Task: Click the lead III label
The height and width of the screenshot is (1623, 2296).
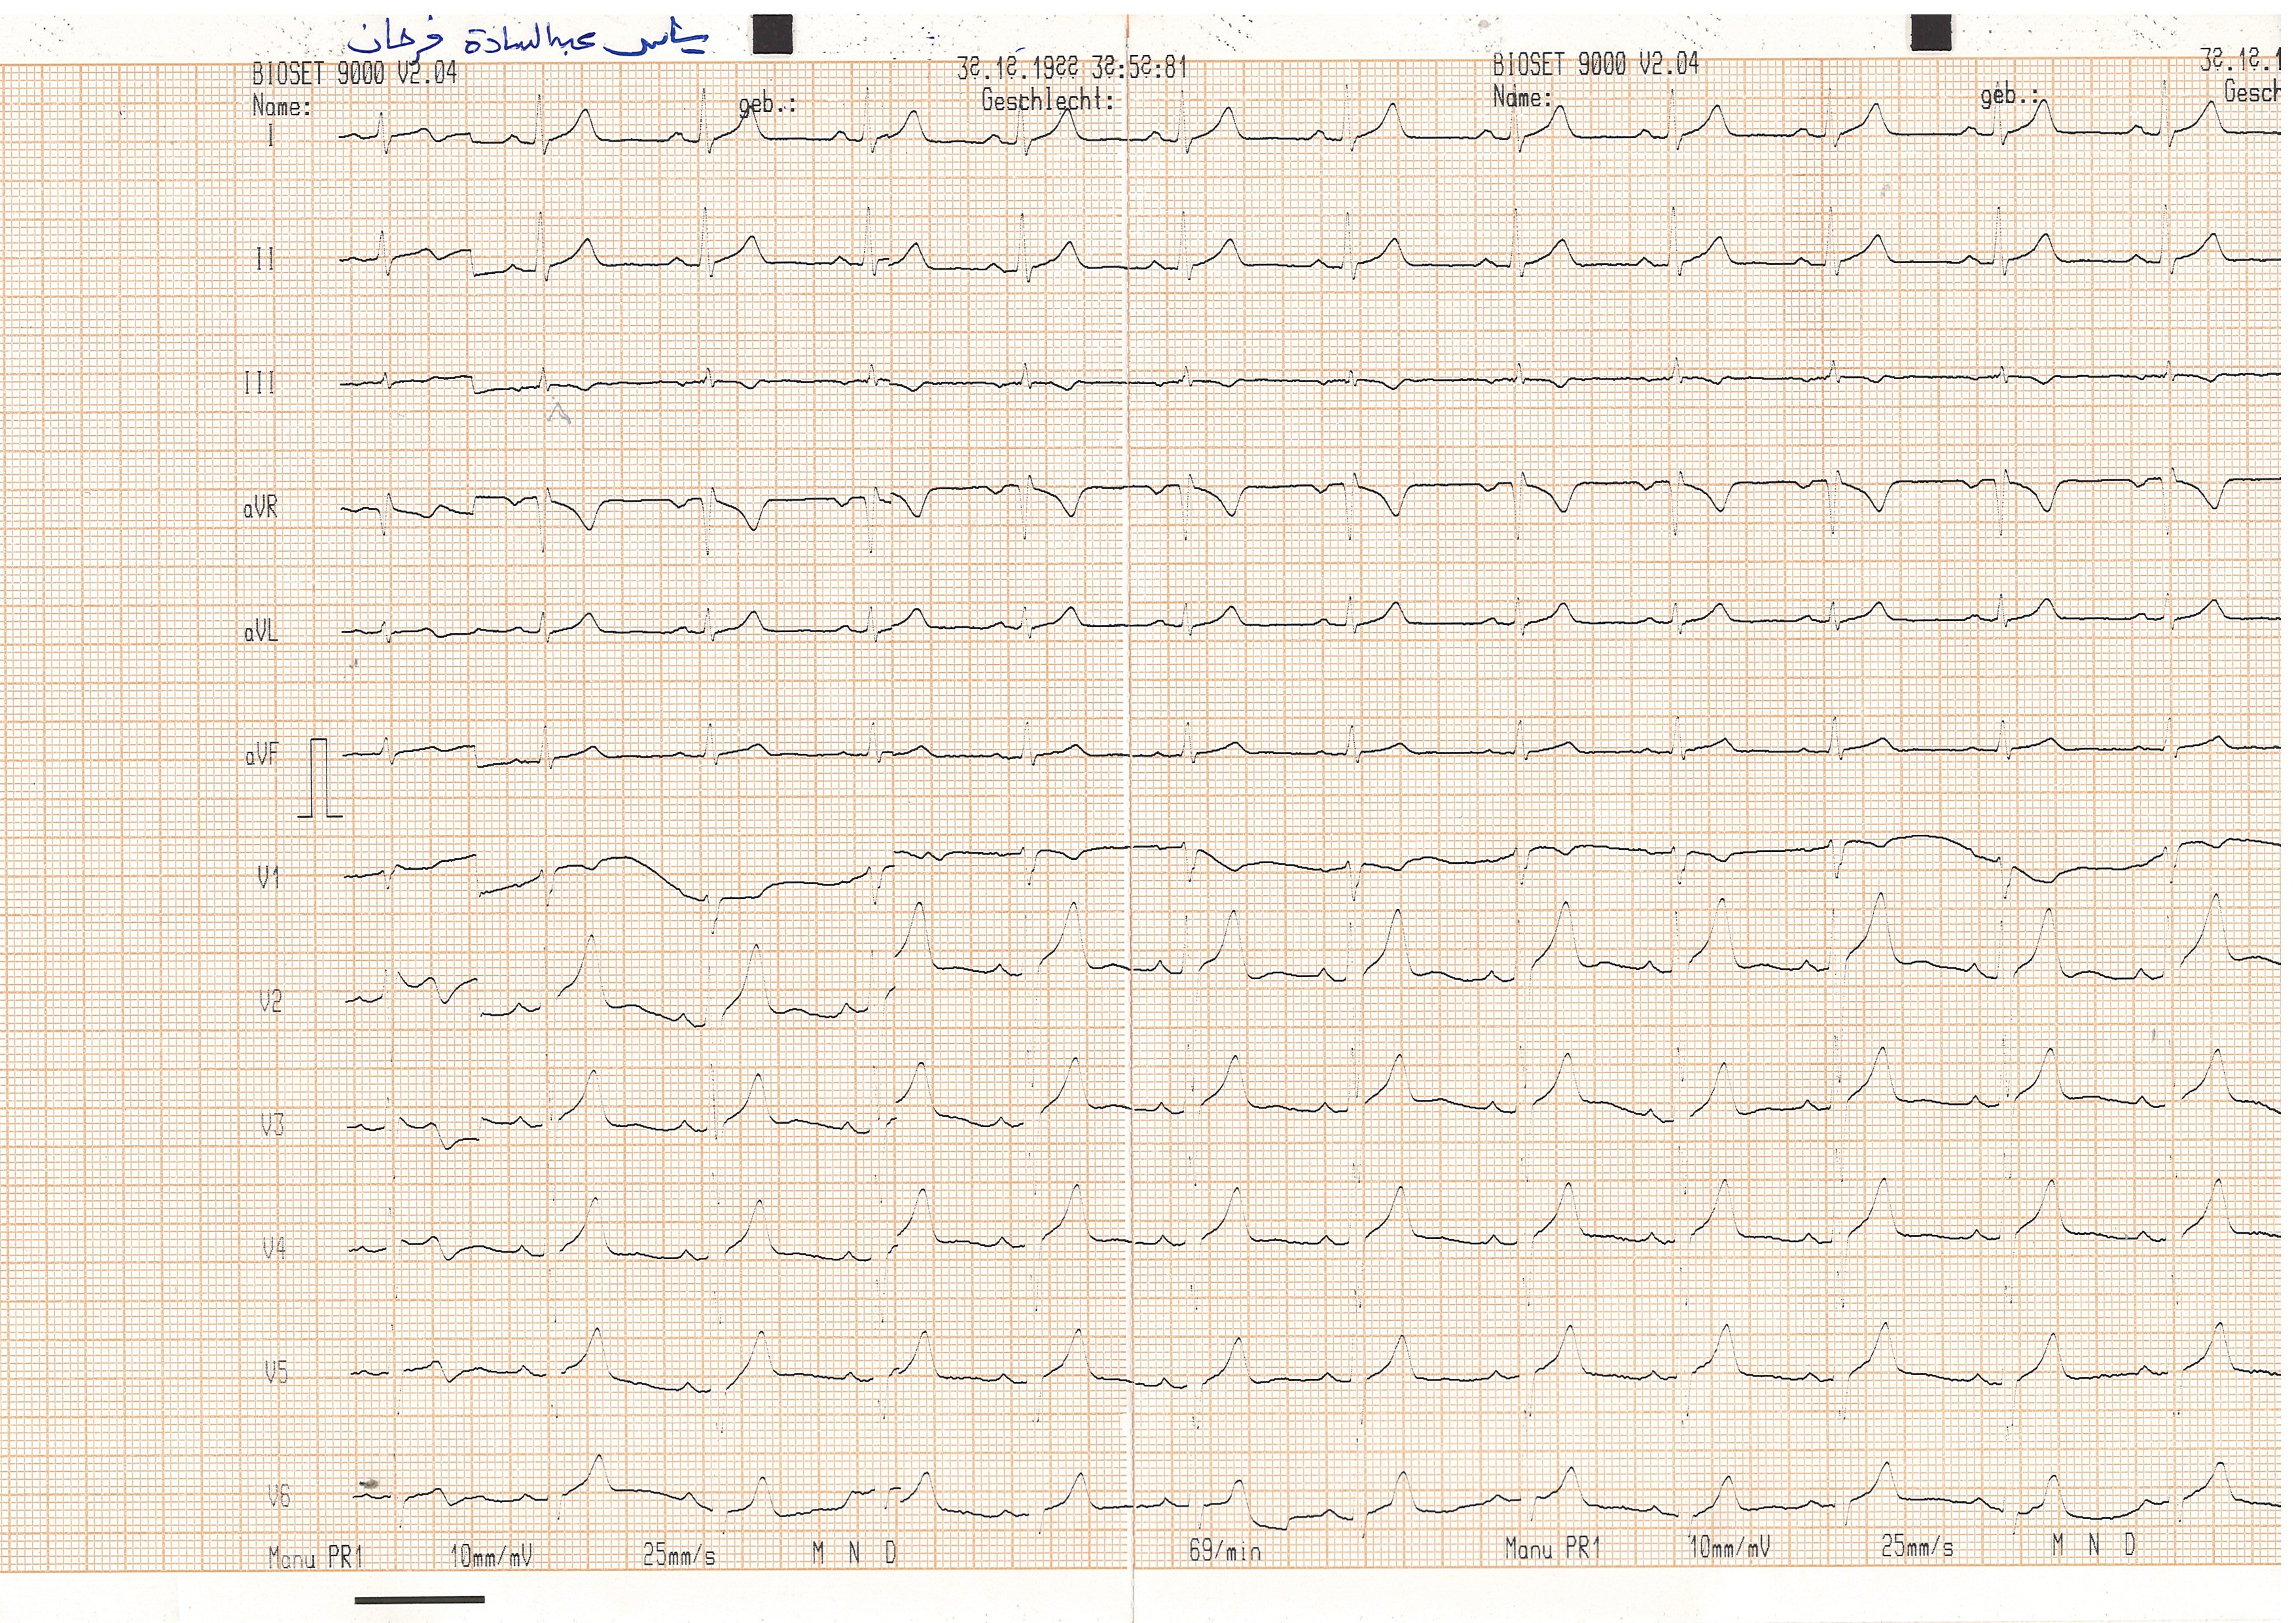Action: point(259,383)
